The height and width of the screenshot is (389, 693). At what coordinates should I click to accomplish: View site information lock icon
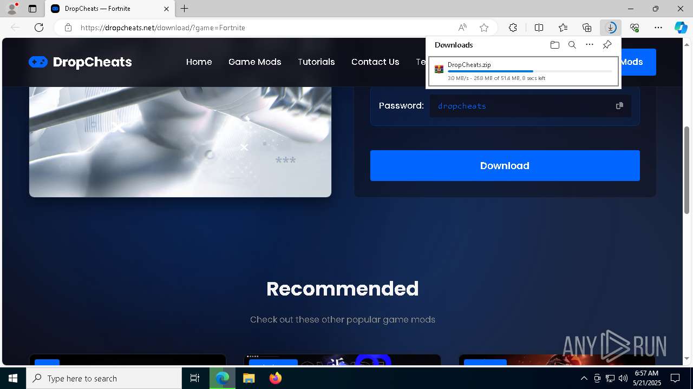68,28
